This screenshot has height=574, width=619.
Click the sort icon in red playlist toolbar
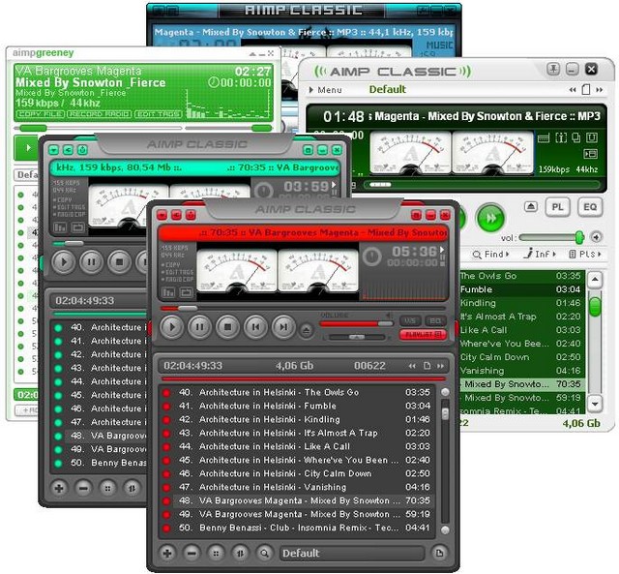240,554
